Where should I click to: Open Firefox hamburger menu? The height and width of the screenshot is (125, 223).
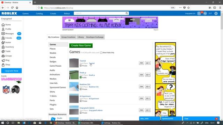pos(220,8)
